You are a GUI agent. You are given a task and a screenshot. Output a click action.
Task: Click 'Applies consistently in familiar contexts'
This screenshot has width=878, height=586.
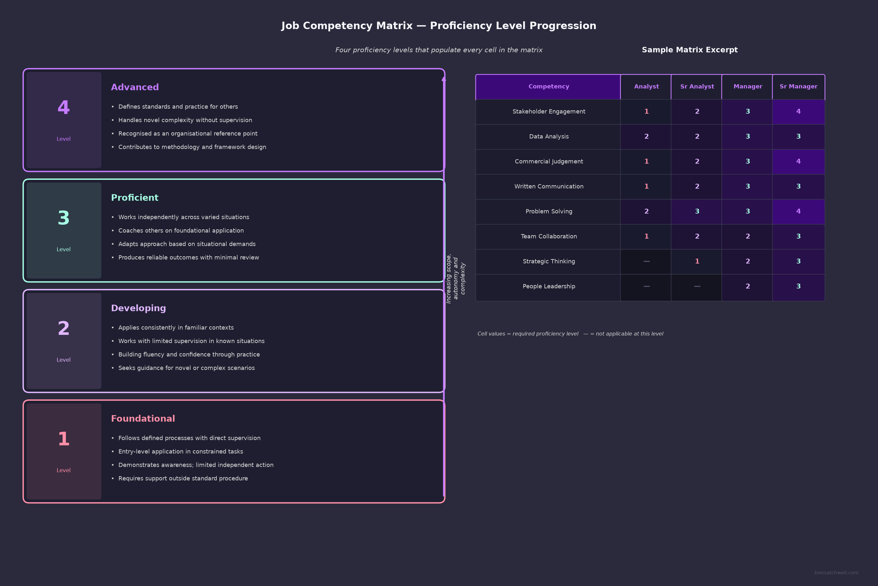coord(176,328)
